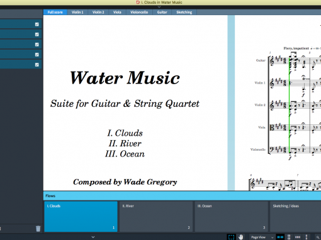Open the Sketching tab

coord(184,12)
